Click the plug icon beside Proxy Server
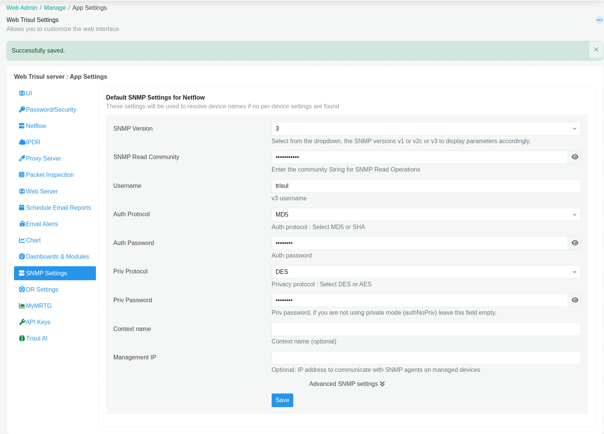The height and width of the screenshot is (434, 604). pyautogui.click(x=22, y=158)
